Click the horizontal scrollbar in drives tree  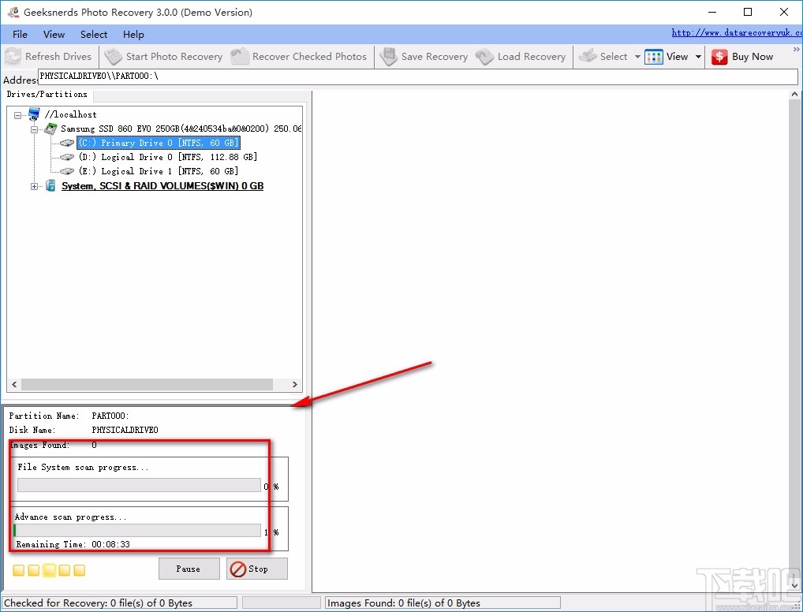(147, 384)
